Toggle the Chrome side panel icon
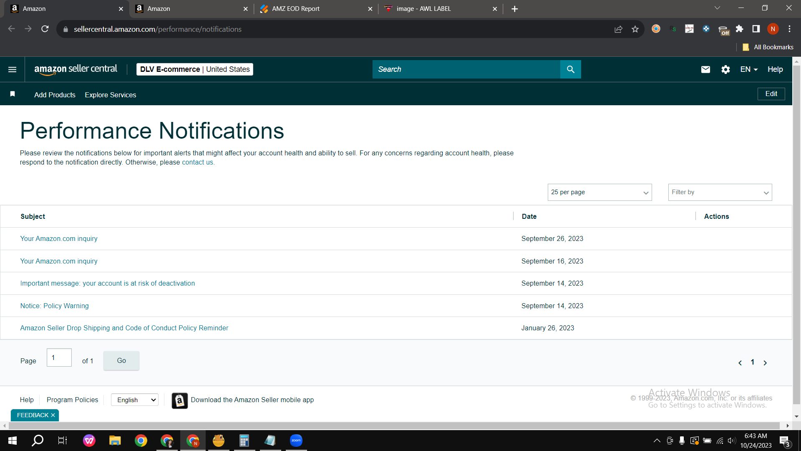The width and height of the screenshot is (801, 451). (x=756, y=29)
